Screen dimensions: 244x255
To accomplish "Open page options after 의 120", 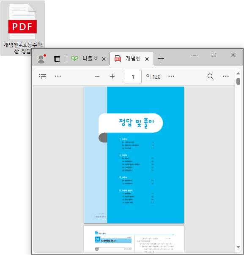I will coord(171,76).
